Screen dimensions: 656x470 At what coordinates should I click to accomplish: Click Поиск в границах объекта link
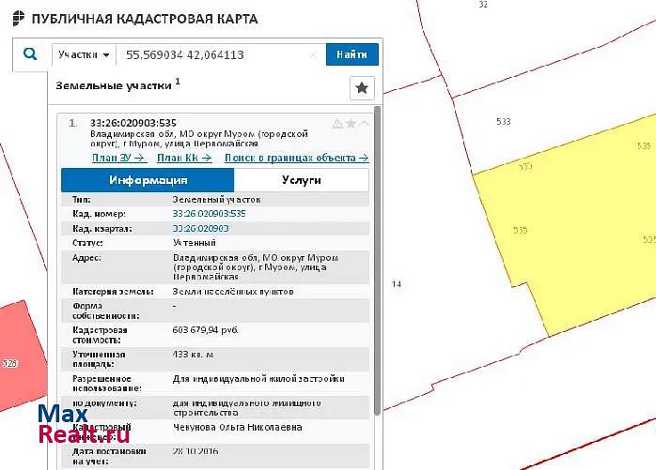(x=296, y=158)
